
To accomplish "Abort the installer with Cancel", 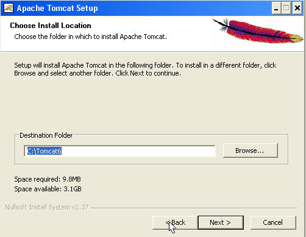I will pyautogui.click(x=273, y=222).
